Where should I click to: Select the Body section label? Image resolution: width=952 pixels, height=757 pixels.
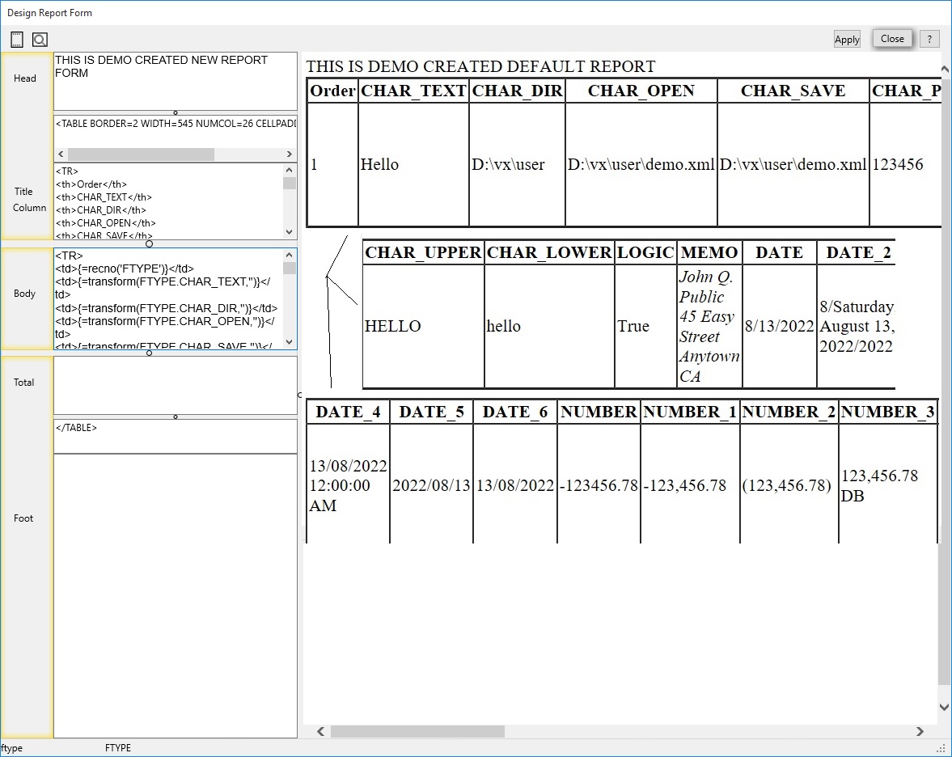24,294
